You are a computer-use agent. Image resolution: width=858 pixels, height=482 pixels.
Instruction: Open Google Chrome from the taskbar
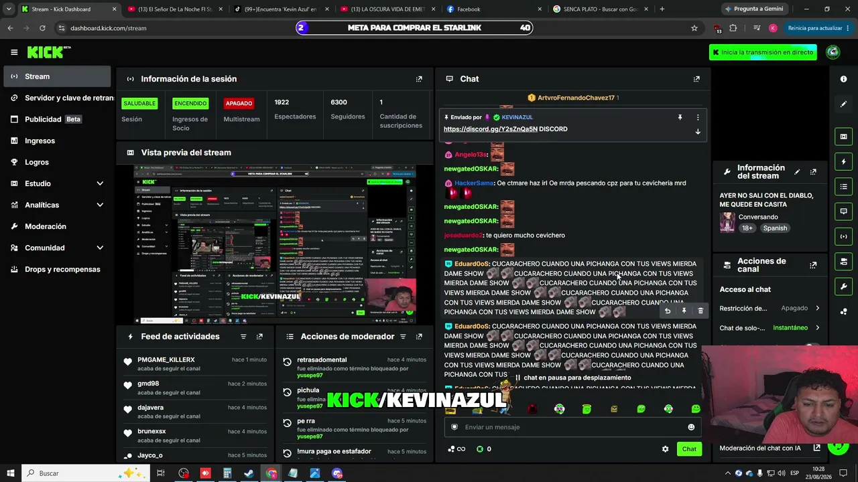271,473
